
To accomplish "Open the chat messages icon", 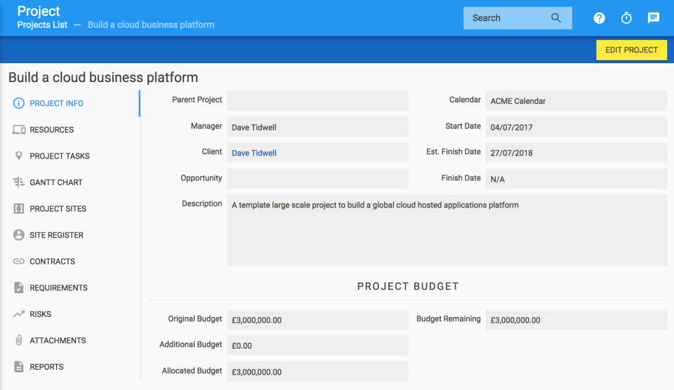I will point(654,18).
